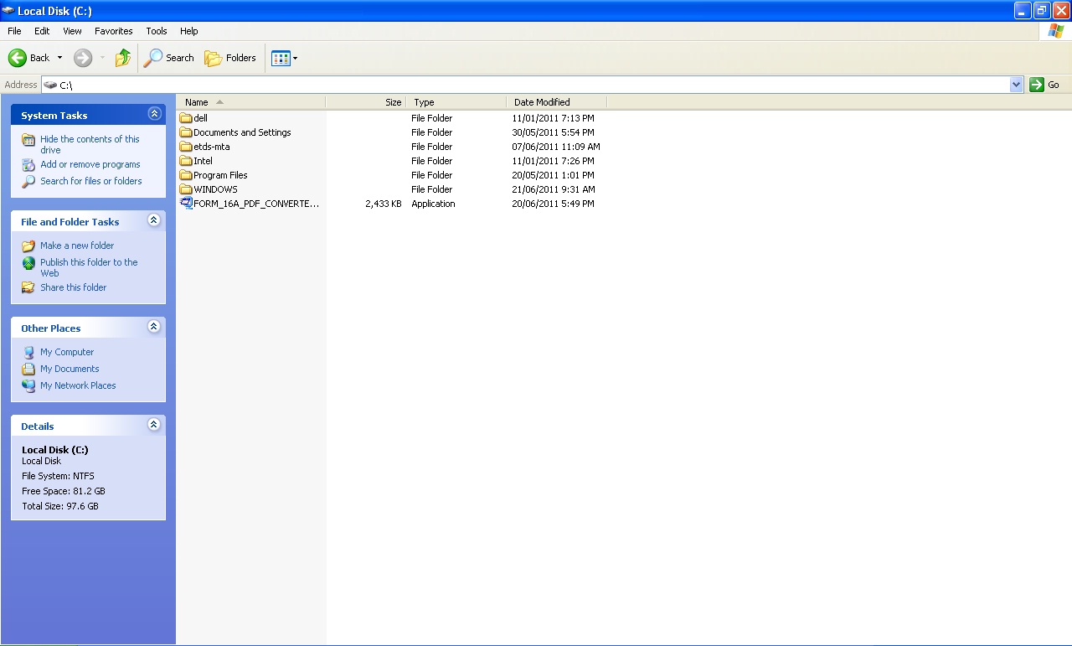Open My Network Places link
The image size is (1072, 646).
click(78, 385)
